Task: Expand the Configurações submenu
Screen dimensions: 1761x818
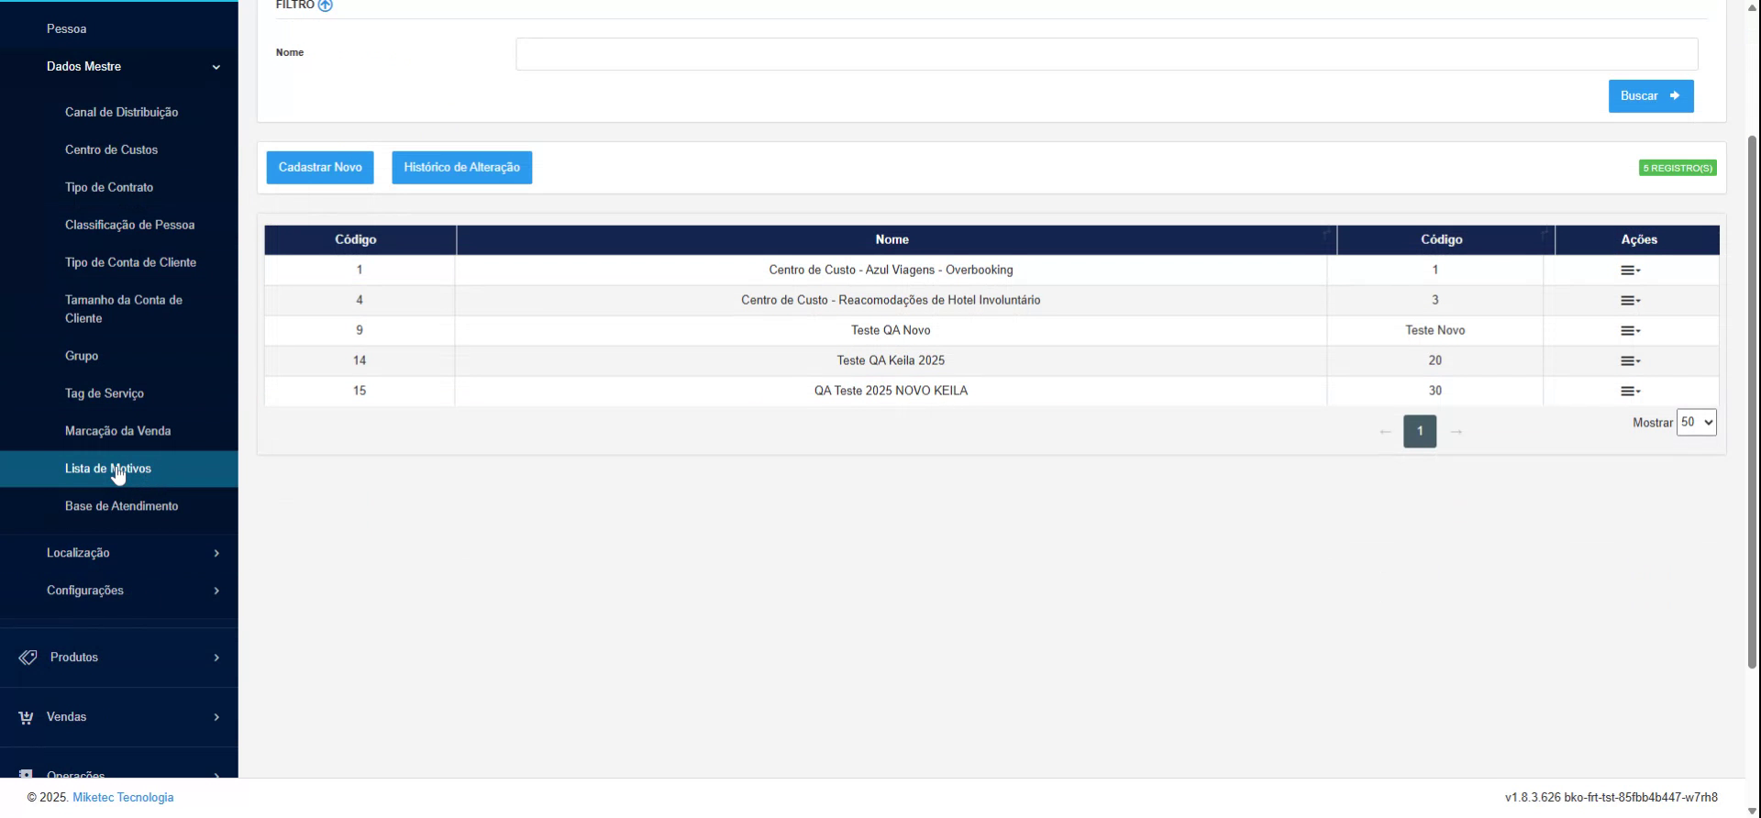Action: point(216,591)
